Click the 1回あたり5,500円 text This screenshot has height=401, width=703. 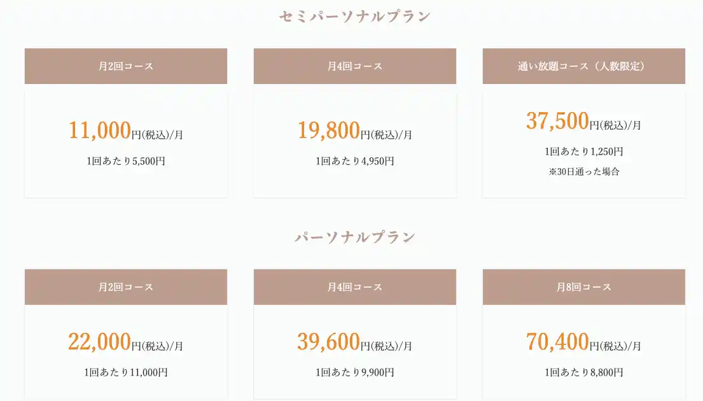[126, 161]
